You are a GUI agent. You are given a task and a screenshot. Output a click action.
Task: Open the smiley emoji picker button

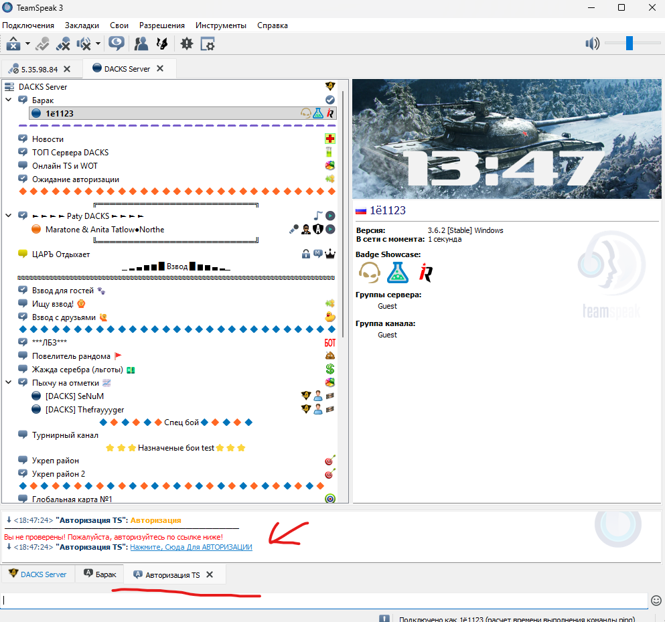click(x=656, y=601)
